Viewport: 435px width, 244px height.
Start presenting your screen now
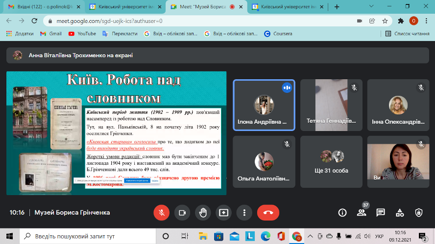click(x=223, y=213)
